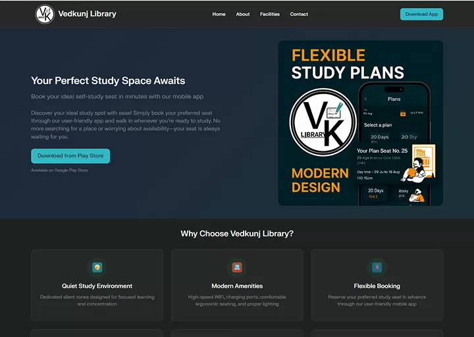
Task: Click Download from Play Store button
Action: pyautogui.click(x=70, y=156)
